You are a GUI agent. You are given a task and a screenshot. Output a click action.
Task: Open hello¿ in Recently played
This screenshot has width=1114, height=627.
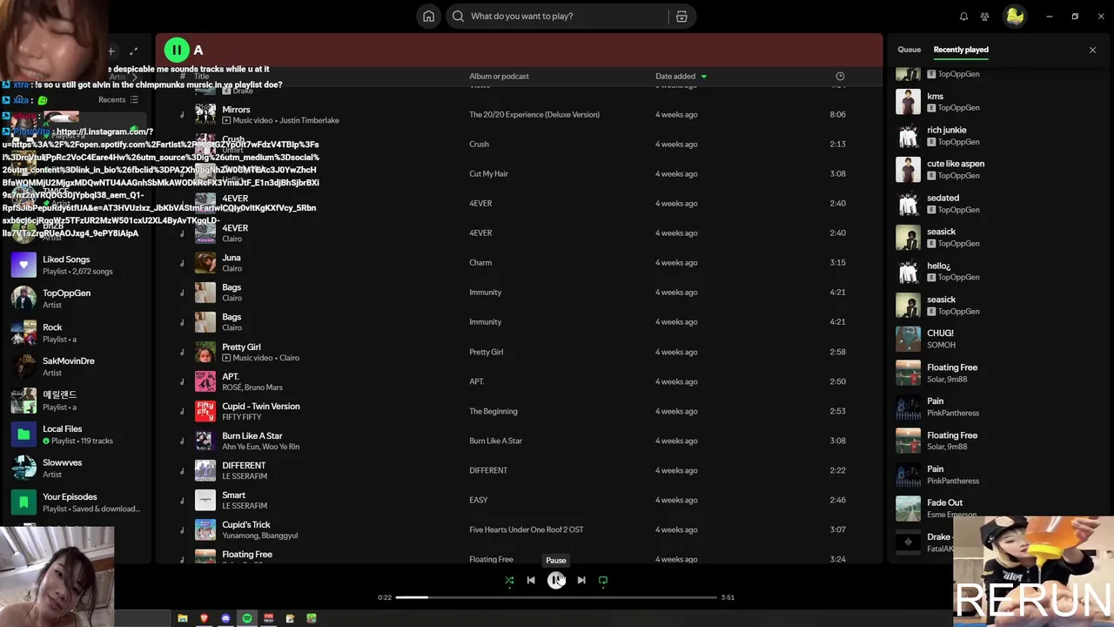[938, 266]
